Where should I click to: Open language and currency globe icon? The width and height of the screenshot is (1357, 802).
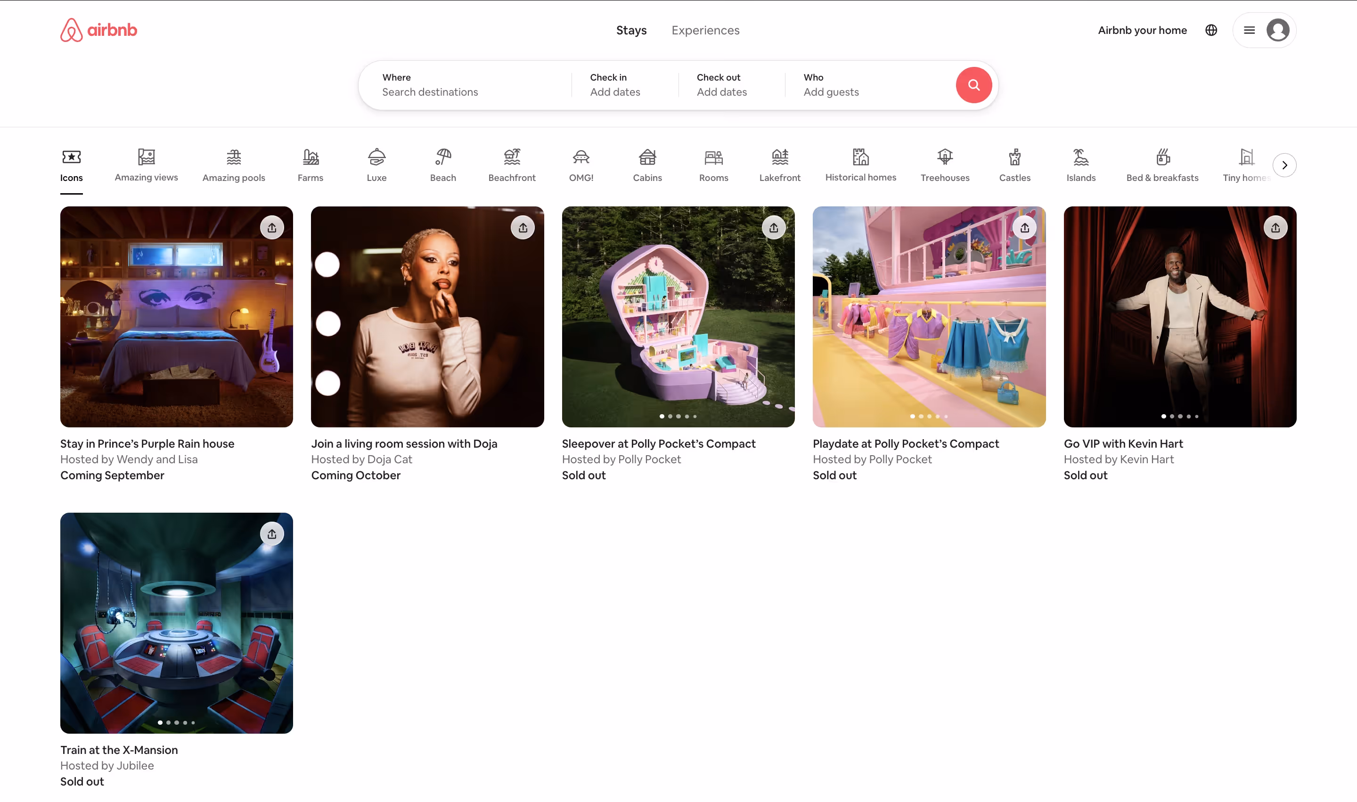click(x=1210, y=30)
